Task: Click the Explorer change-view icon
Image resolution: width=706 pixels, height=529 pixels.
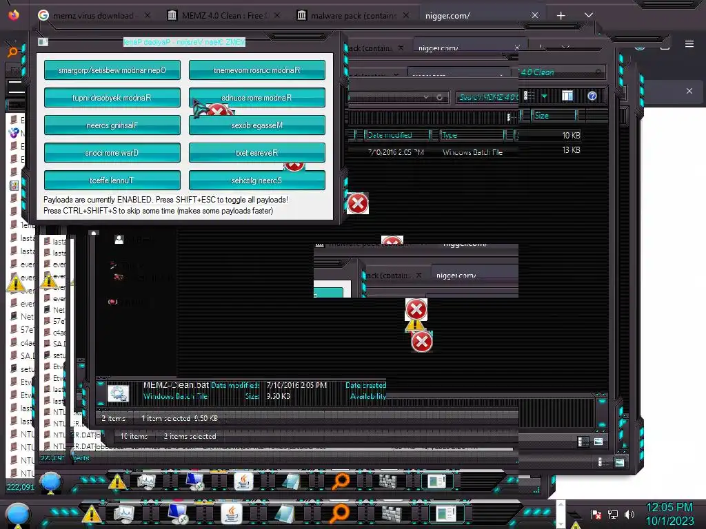Action: pos(529,96)
